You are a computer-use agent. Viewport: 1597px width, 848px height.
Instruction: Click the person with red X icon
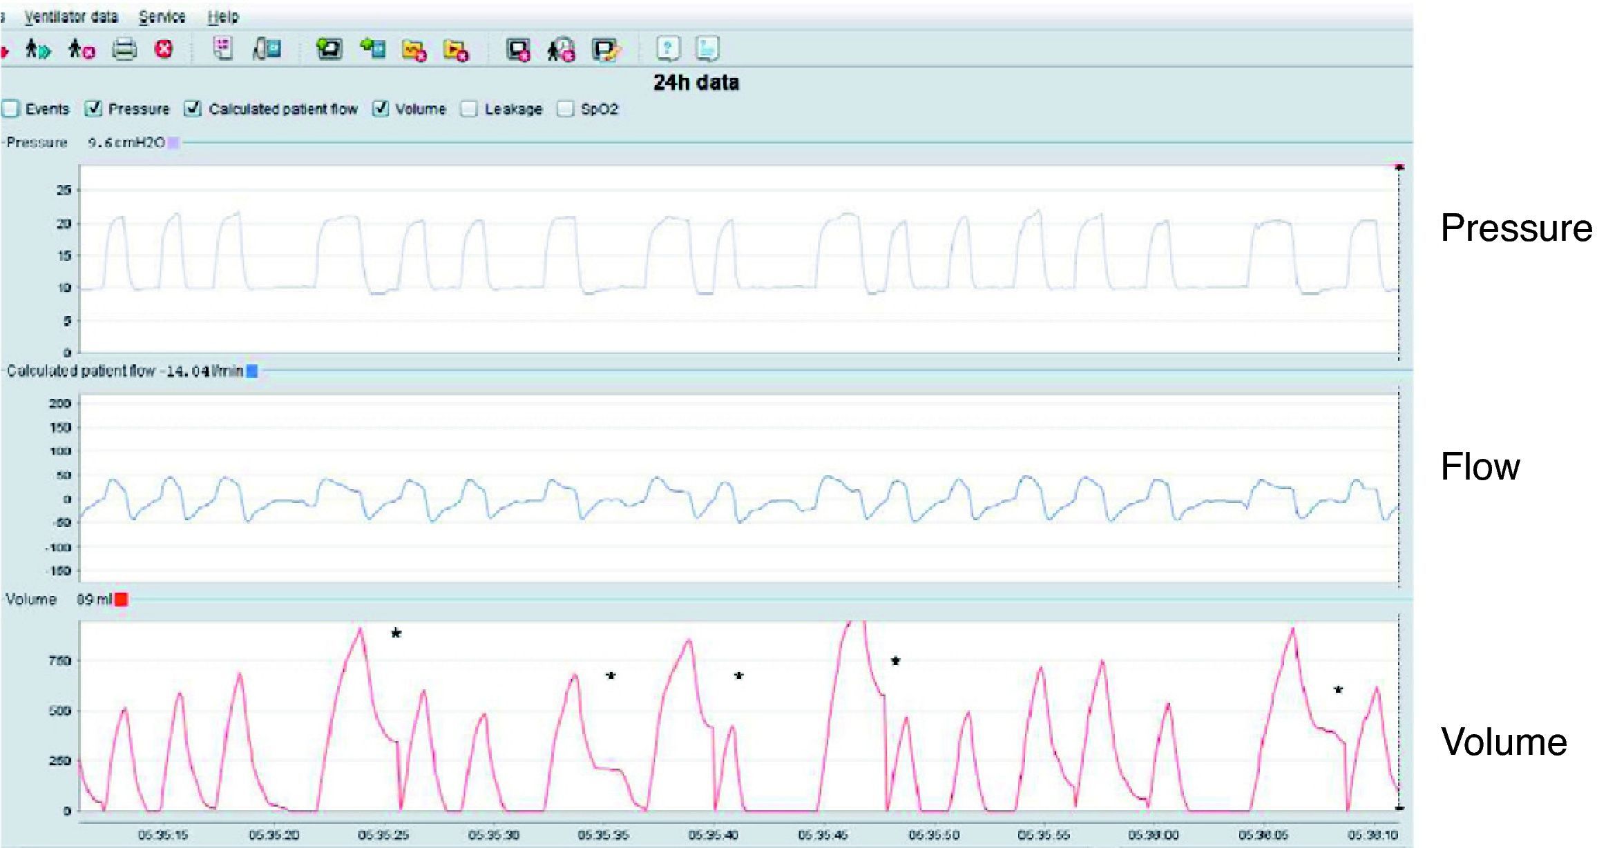coord(82,50)
